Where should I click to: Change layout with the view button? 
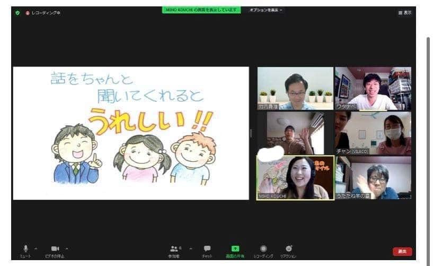click(x=404, y=13)
